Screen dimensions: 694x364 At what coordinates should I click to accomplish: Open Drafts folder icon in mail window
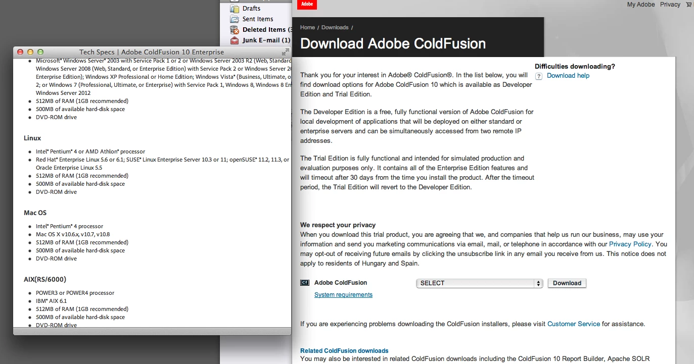click(x=235, y=8)
